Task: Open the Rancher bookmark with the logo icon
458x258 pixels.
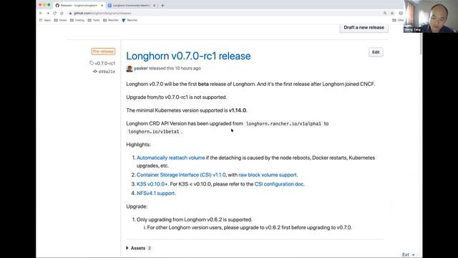Action: 130,20
